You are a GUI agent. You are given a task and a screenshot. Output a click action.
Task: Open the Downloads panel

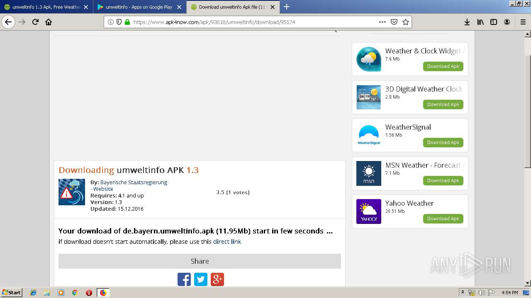(x=467, y=22)
